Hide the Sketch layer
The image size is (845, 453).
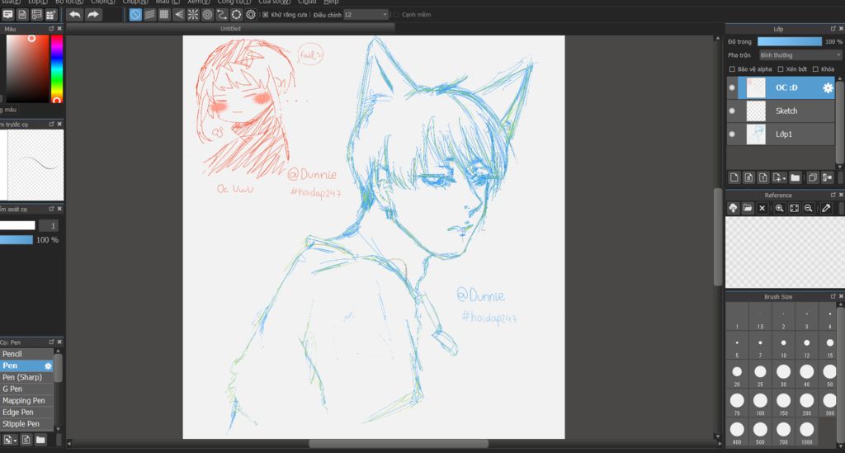[x=732, y=111]
